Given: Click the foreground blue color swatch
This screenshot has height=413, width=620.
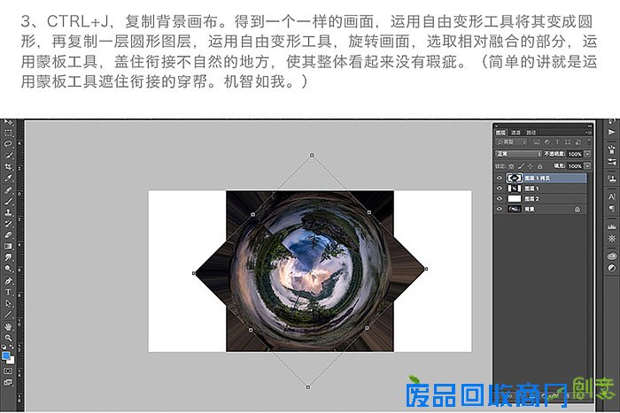Looking at the screenshot, I should click(6, 356).
